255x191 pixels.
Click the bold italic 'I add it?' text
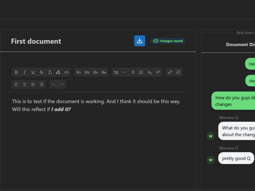coord(61,109)
